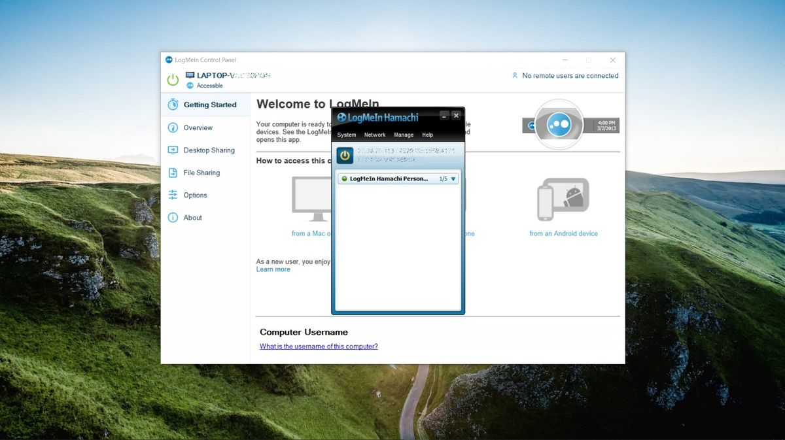The height and width of the screenshot is (440, 785).
Task: Click the 1/5 member count in Hamachi
Action: coord(444,178)
